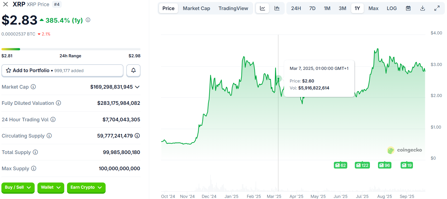Download chart data icon

pos(422,8)
